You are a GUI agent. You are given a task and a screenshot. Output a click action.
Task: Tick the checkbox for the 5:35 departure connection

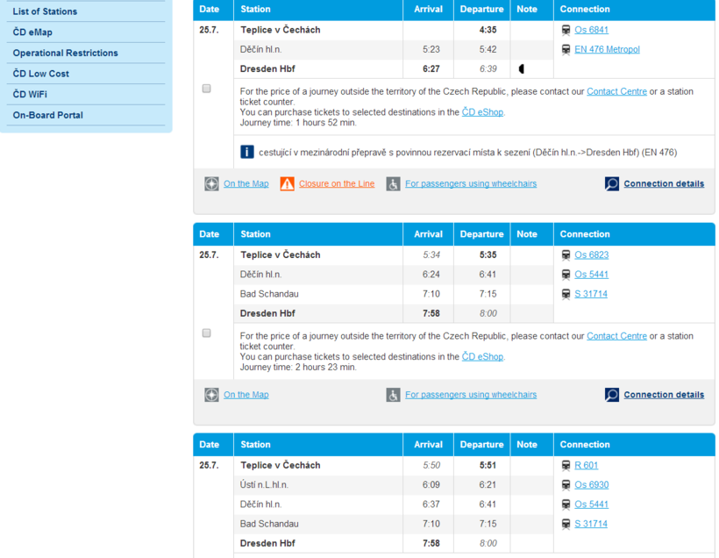point(206,333)
